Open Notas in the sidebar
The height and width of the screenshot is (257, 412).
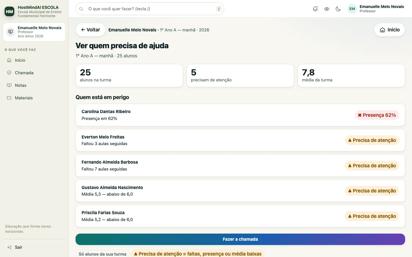coord(34,85)
